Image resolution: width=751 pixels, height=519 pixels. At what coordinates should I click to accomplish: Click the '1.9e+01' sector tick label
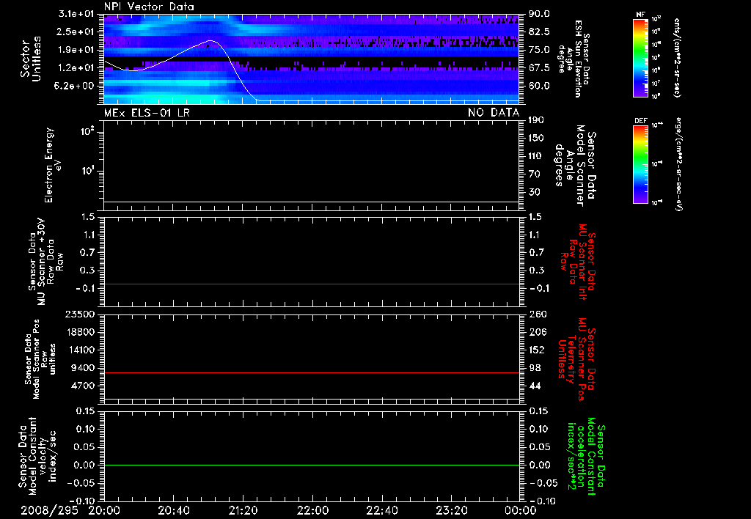76,50
